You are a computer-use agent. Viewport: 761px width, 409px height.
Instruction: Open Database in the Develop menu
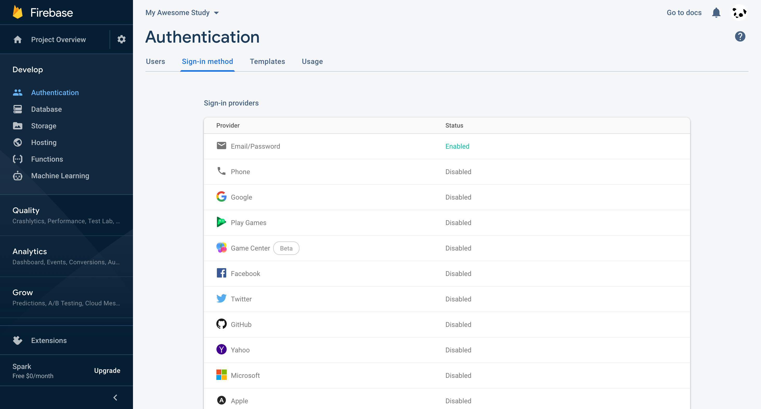(x=46, y=109)
